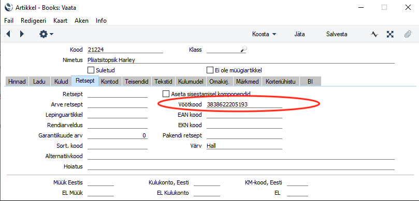Click the Vöötkood field 3838622205193

(x=244, y=104)
